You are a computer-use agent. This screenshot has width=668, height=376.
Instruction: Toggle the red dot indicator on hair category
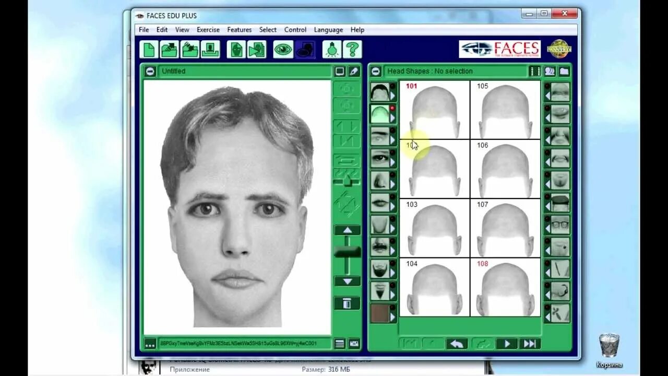pos(393,86)
